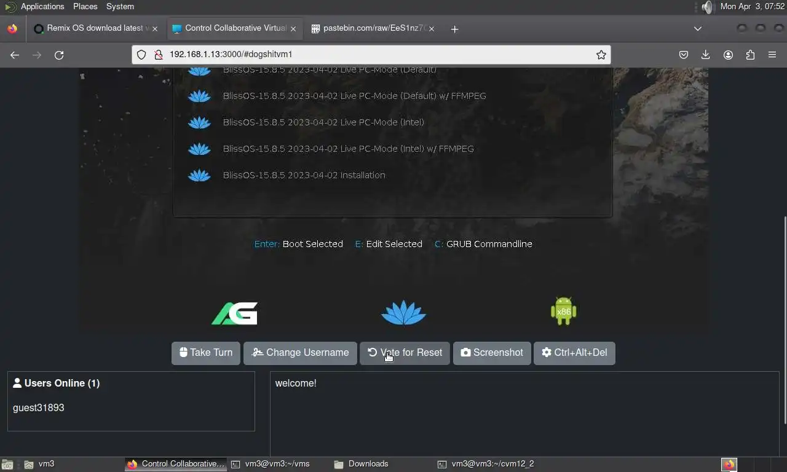Open the Applications menu
This screenshot has width=787, height=472.
pyautogui.click(x=42, y=7)
